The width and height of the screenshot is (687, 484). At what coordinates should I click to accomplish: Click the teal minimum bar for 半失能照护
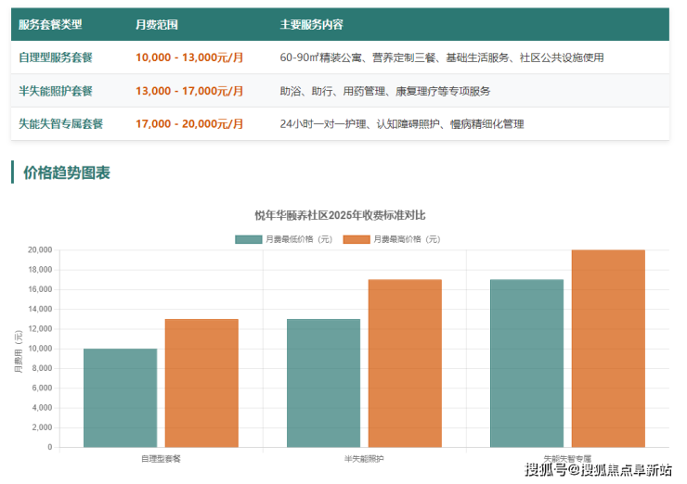point(323,383)
